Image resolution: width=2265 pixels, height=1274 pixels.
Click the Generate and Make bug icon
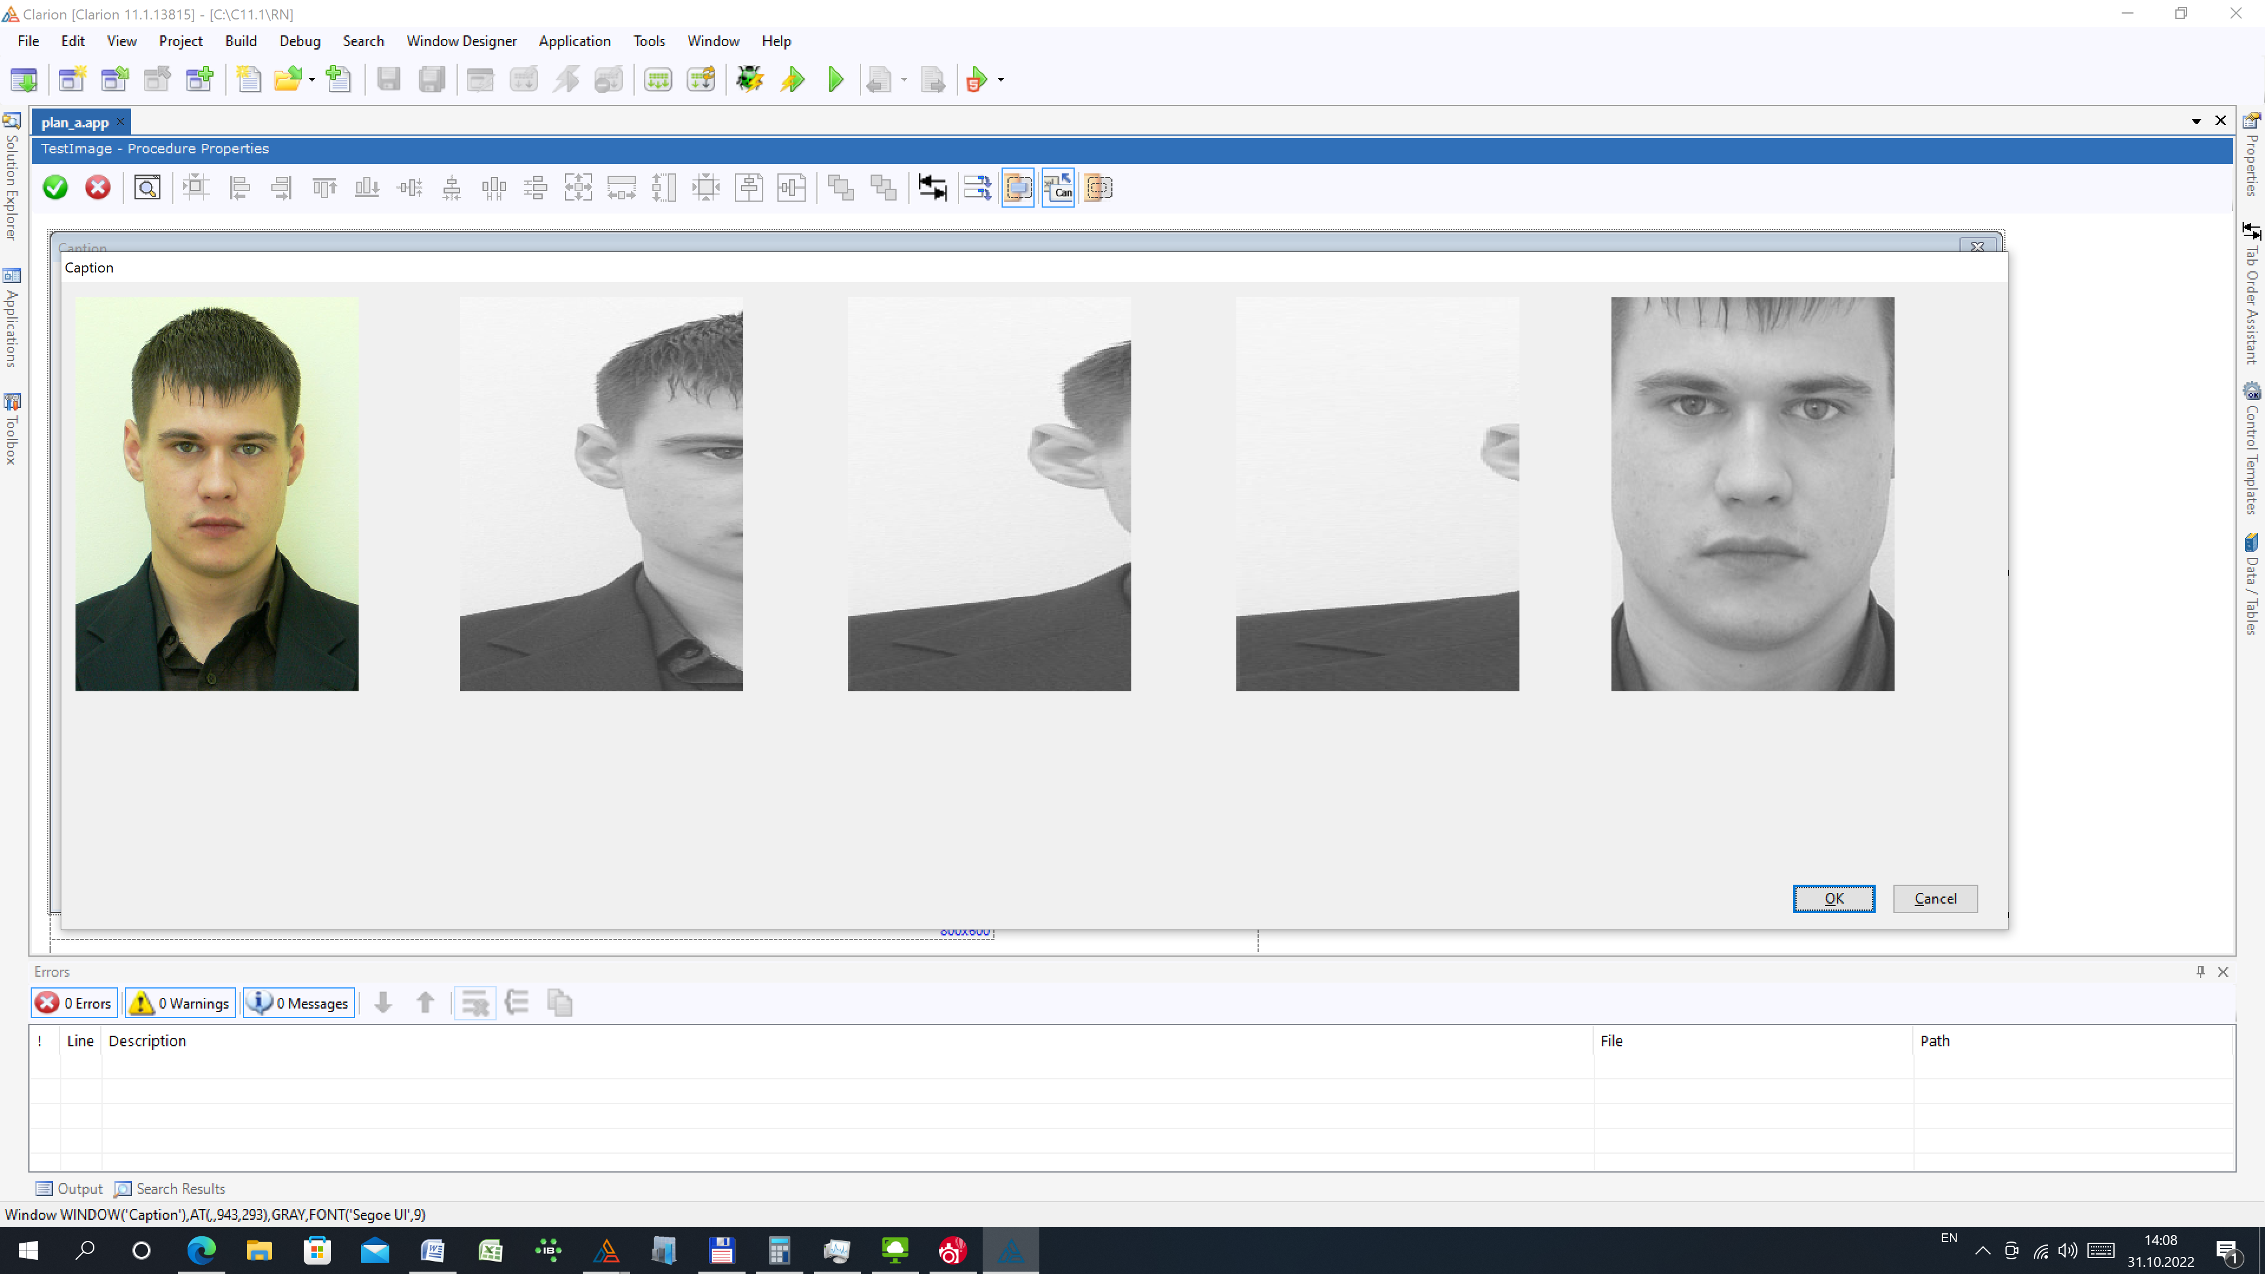coord(749,80)
